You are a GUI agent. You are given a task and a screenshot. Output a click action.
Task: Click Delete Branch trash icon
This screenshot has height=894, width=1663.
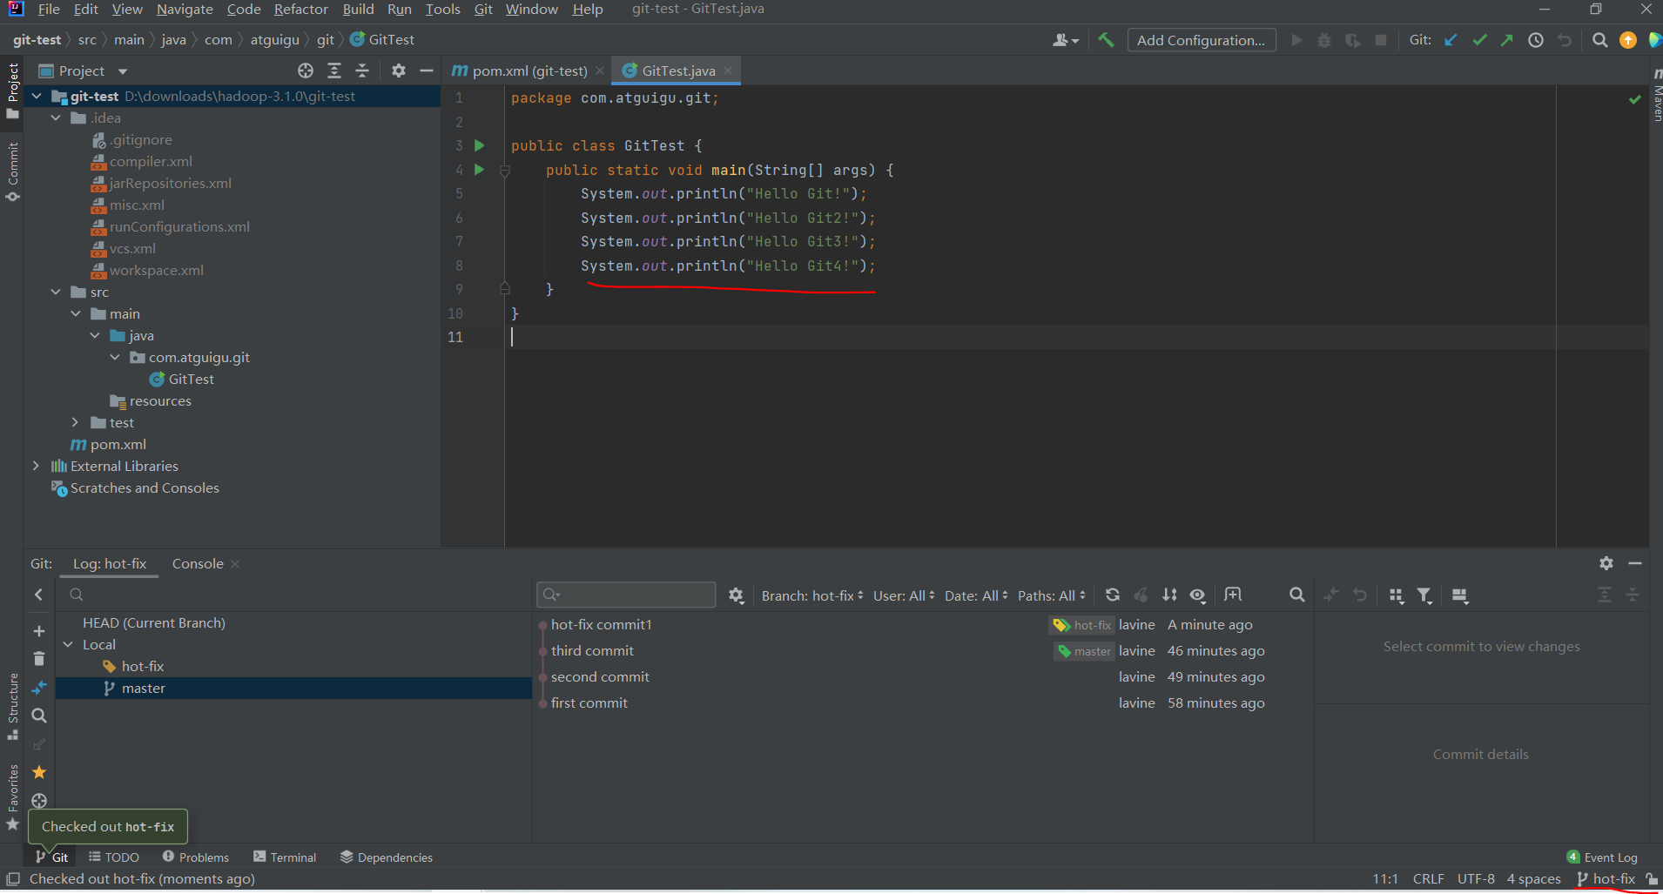pyautogui.click(x=39, y=659)
